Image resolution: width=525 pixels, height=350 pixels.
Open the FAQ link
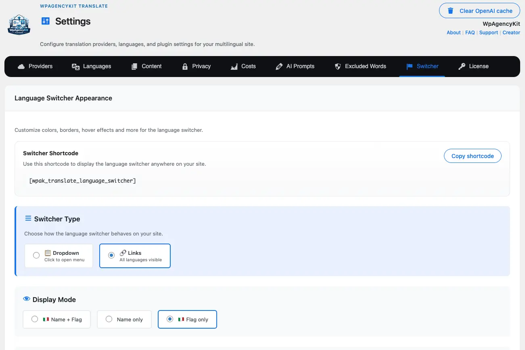pyautogui.click(x=470, y=33)
